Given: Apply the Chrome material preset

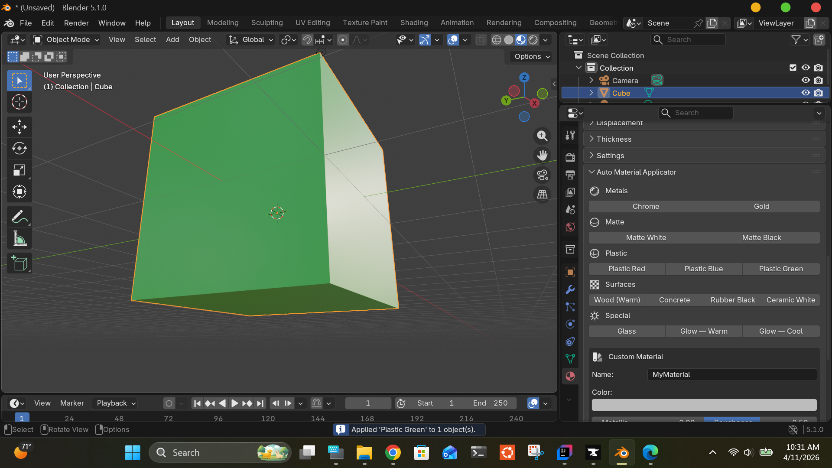Looking at the screenshot, I should point(646,206).
